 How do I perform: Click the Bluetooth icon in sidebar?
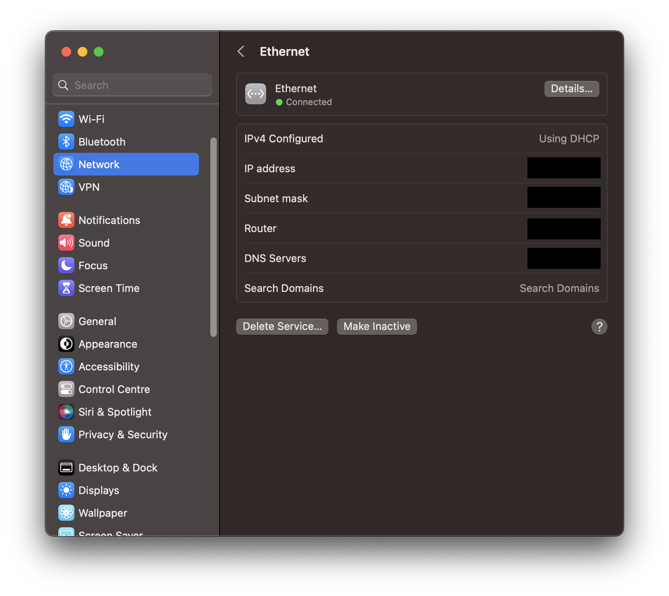(x=66, y=142)
